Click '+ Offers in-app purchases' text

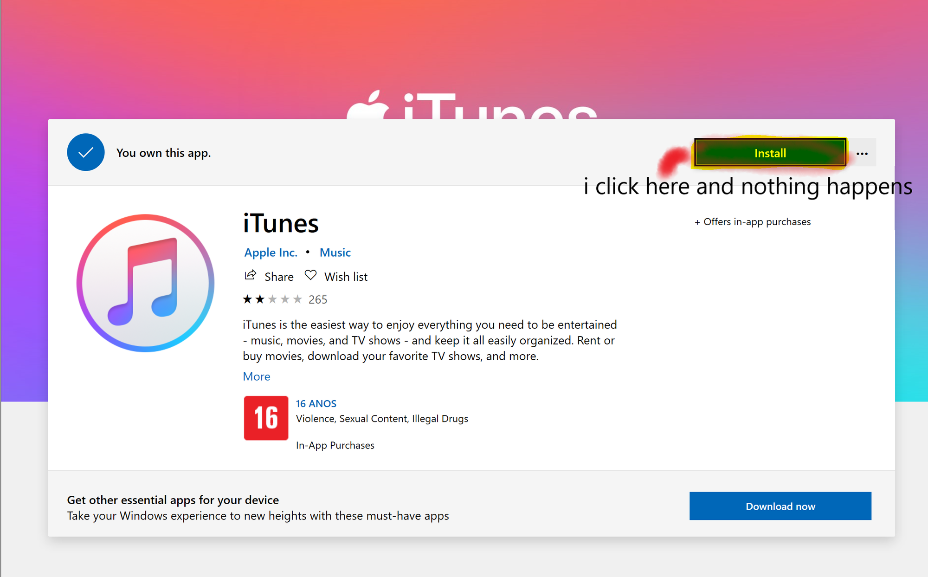(753, 222)
